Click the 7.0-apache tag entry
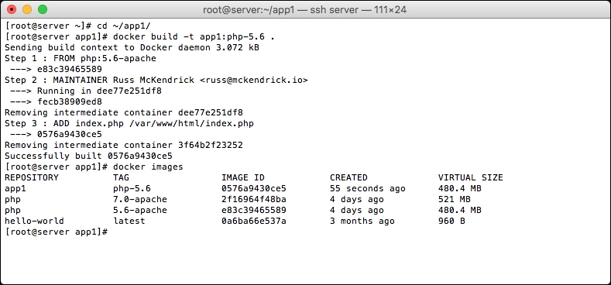The image size is (611, 285). [140, 200]
